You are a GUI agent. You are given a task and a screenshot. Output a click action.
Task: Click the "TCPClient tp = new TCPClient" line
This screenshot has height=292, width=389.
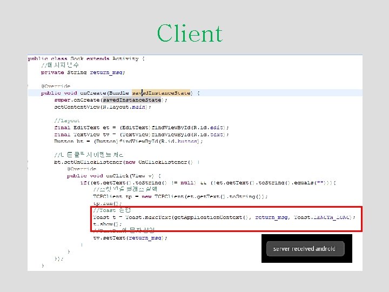pyautogui.click(x=180, y=196)
